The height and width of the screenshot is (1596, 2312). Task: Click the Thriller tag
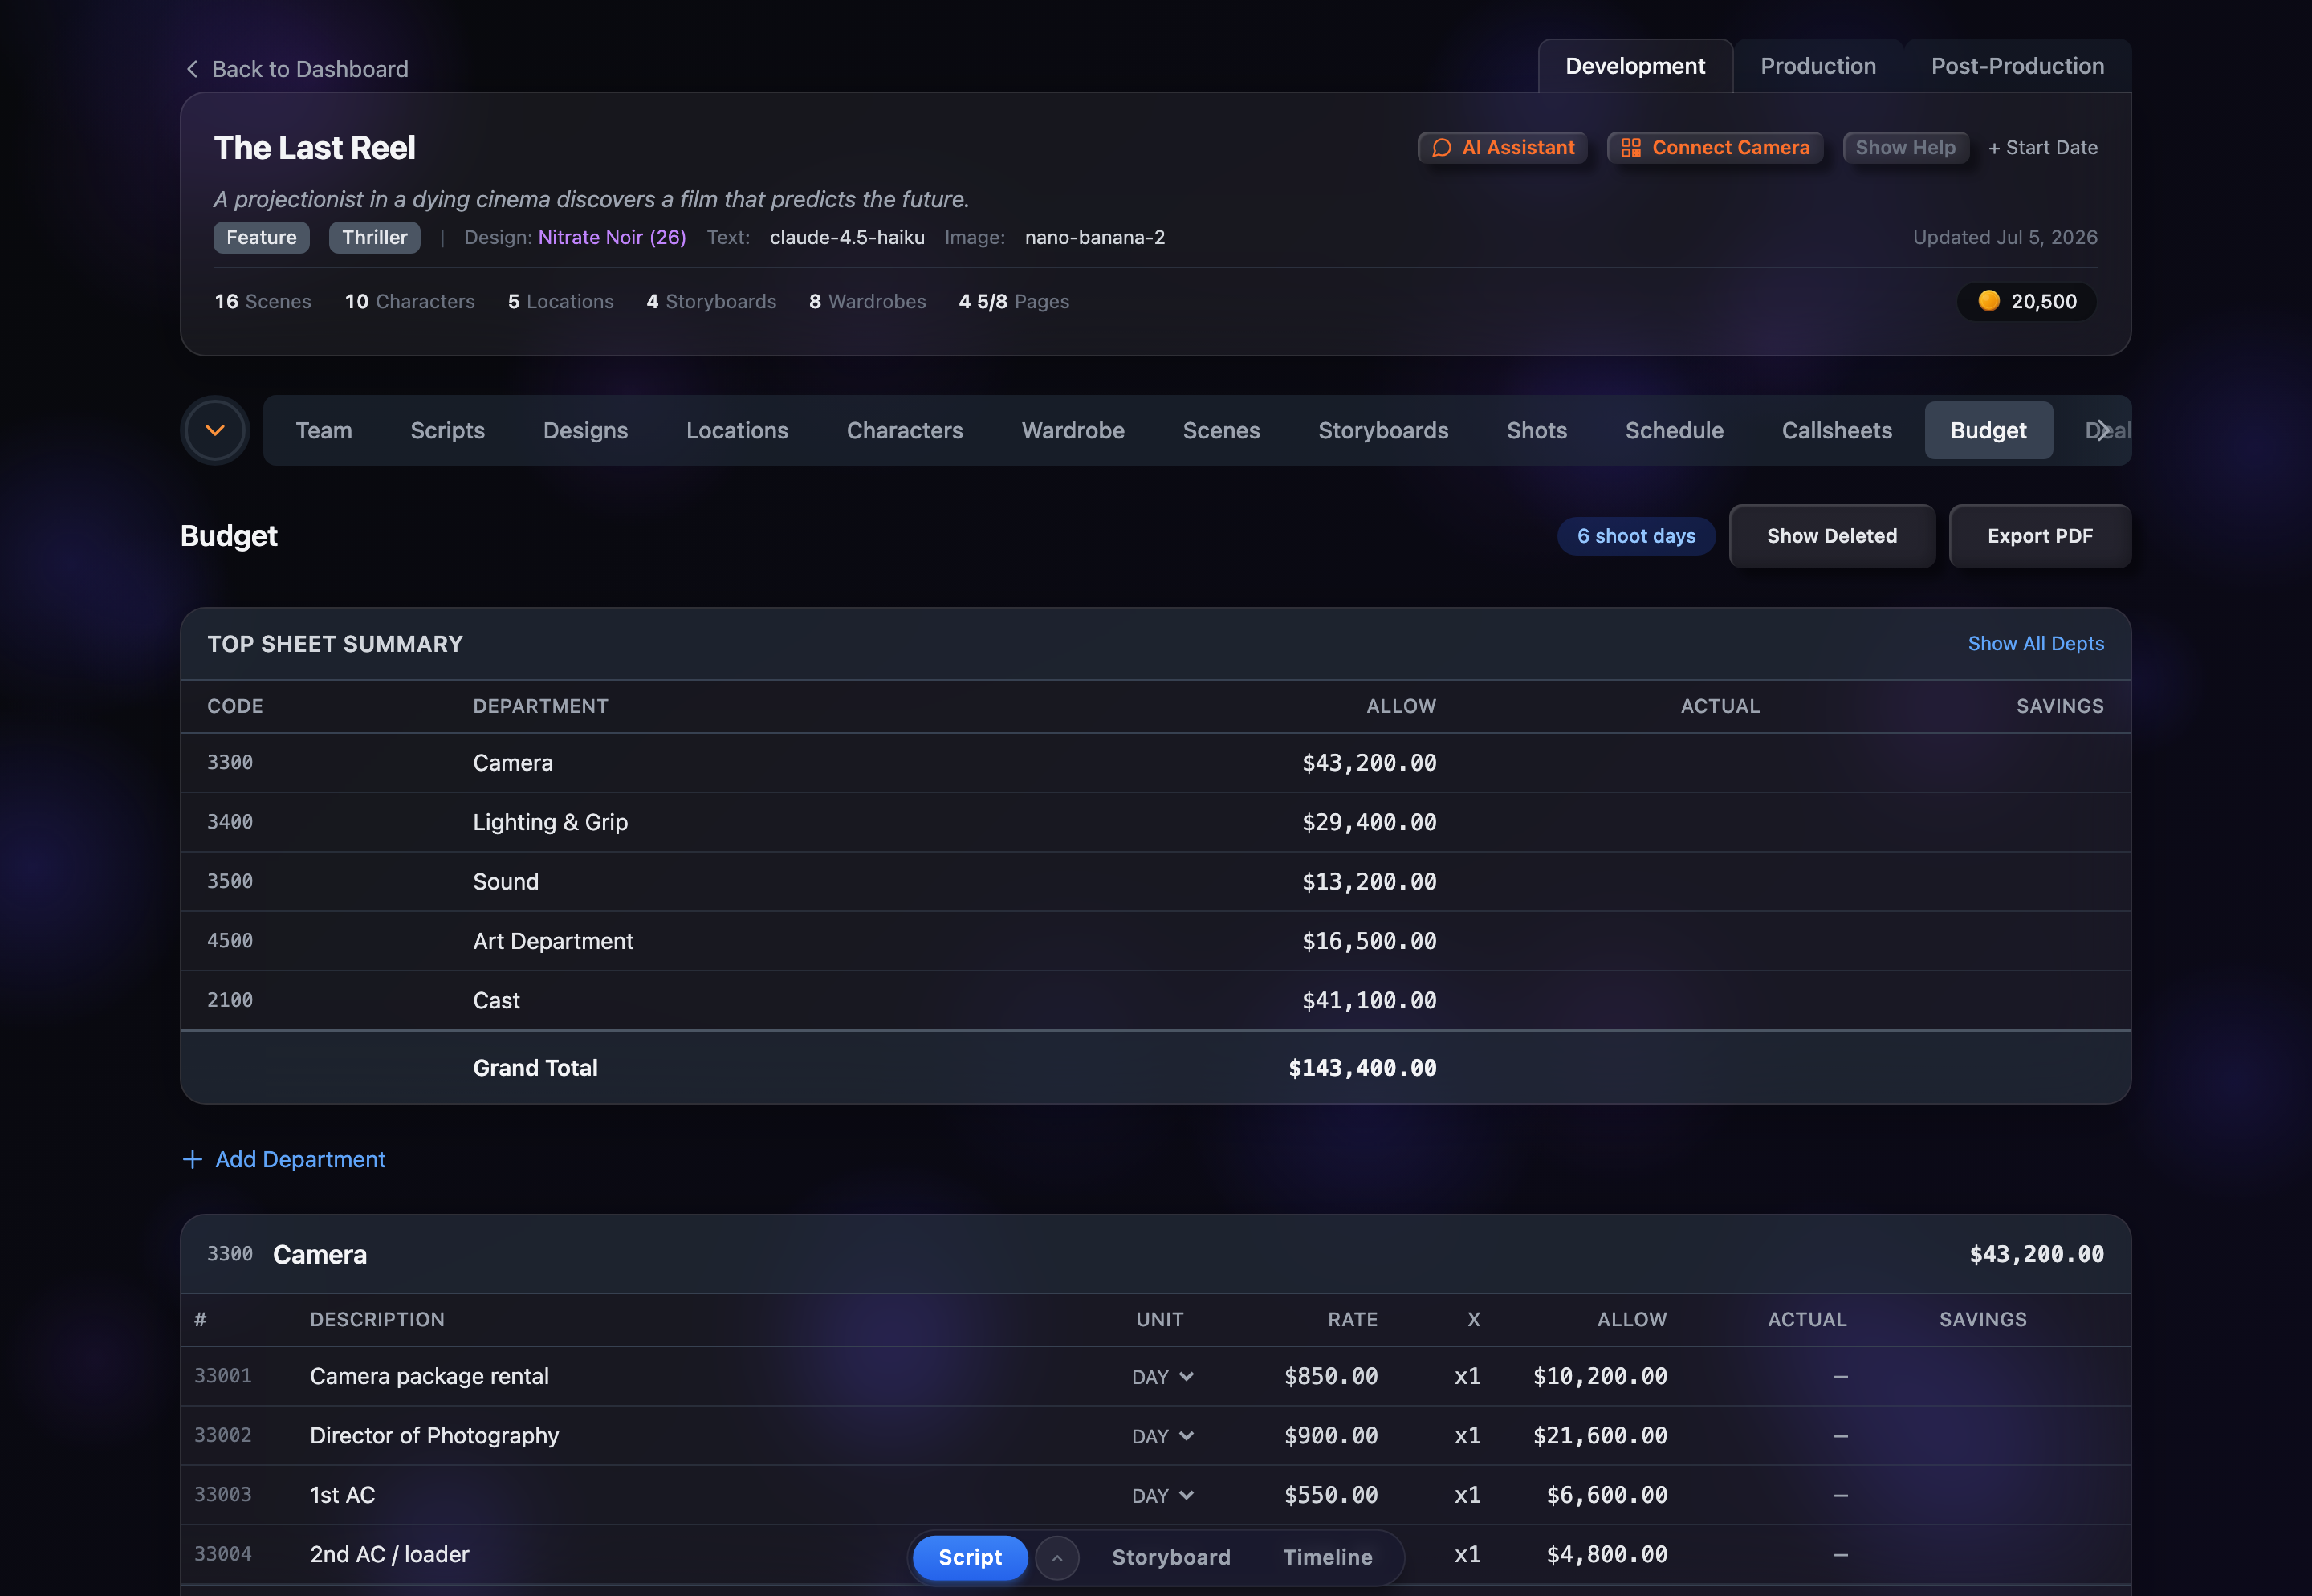point(374,237)
